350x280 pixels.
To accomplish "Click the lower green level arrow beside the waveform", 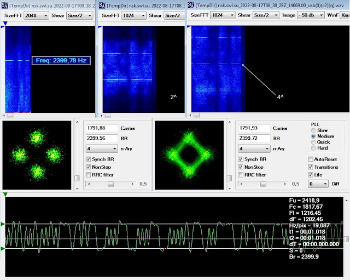I will [3, 248].
